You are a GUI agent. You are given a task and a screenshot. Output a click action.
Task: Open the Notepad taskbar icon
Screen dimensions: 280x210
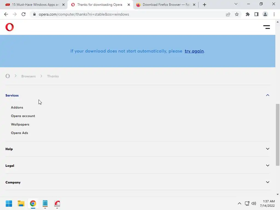pyautogui.click(x=45, y=203)
